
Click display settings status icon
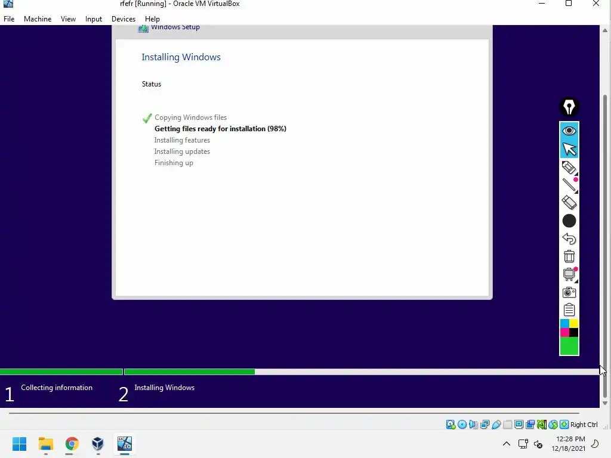coord(519,425)
